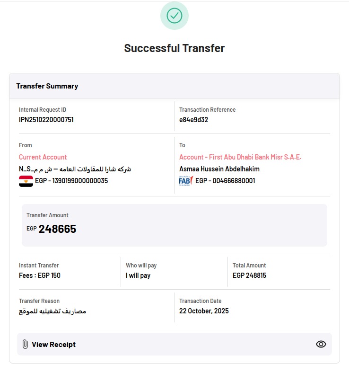Open the View Receipt button
This screenshot has width=349, height=373.
(174, 344)
